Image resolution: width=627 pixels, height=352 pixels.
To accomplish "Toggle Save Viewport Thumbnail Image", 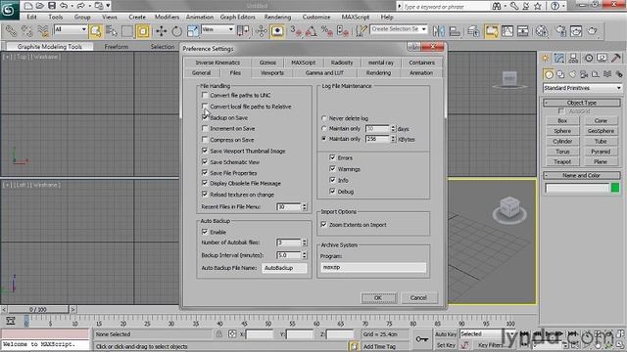I will point(205,151).
